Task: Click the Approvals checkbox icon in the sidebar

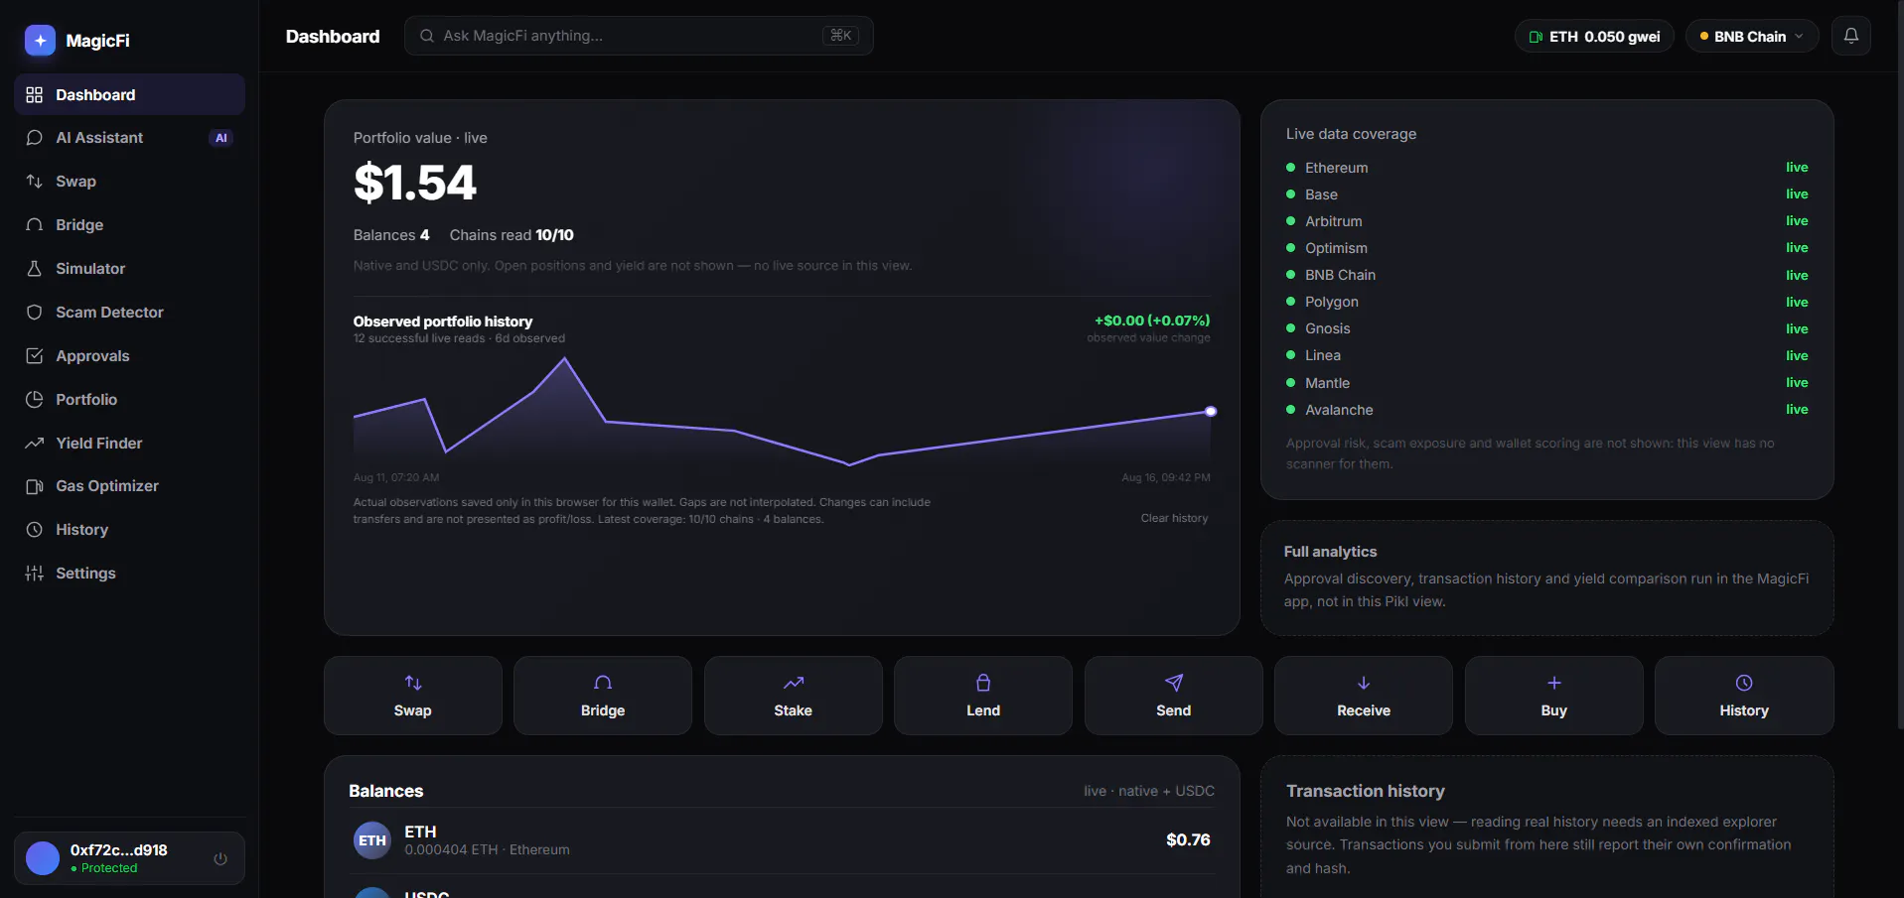Action: point(35,355)
